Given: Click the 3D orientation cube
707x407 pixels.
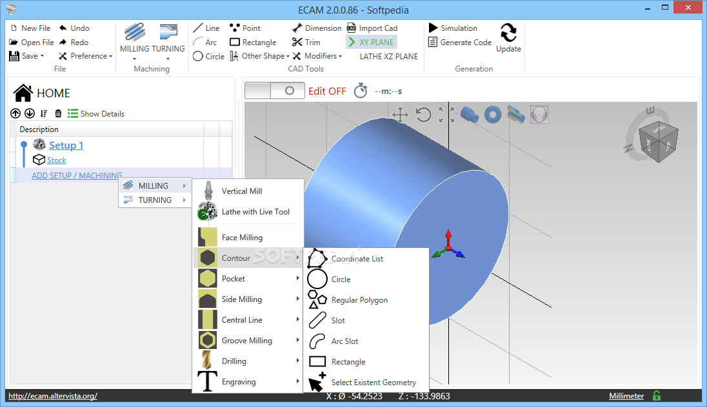Looking at the screenshot, I should pos(659,141).
